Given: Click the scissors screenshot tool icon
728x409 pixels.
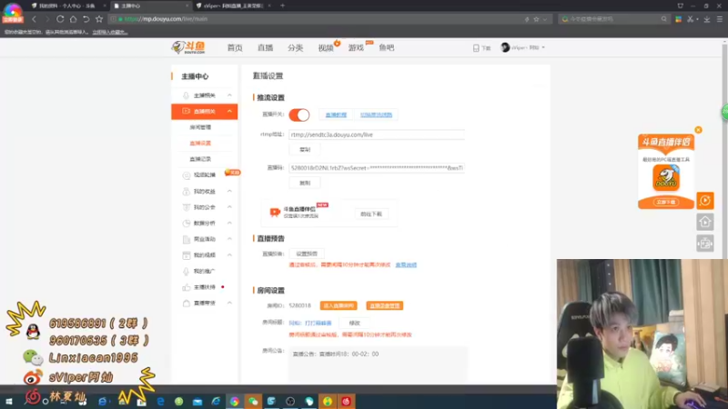Looking at the screenshot, I should tap(691, 19).
